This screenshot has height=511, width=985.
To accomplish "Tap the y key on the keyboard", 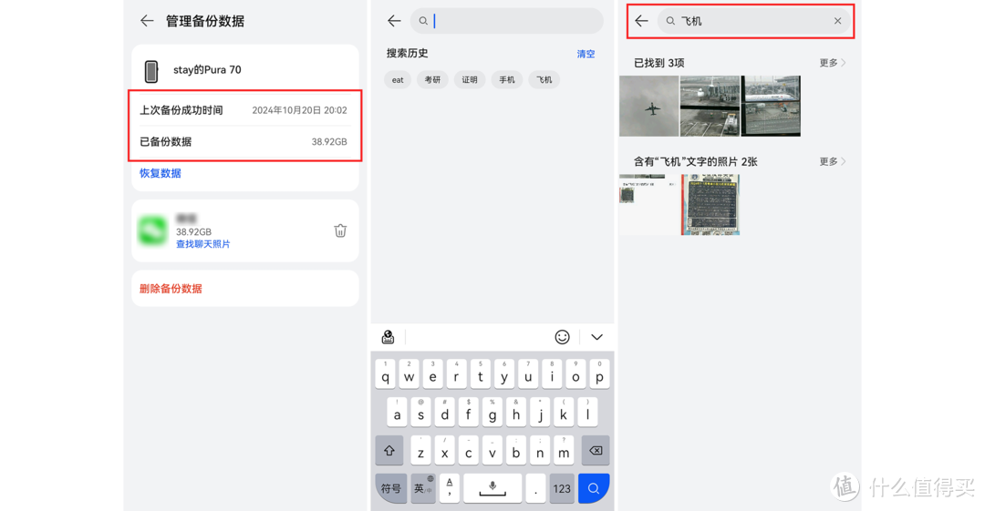I will coord(504,373).
